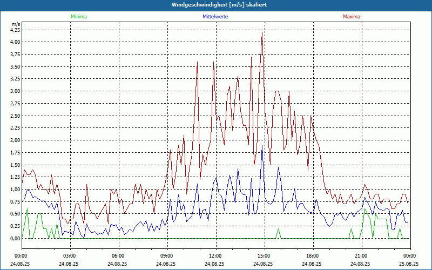
Task: Click the 09:00 time label
Action: [x=167, y=256]
